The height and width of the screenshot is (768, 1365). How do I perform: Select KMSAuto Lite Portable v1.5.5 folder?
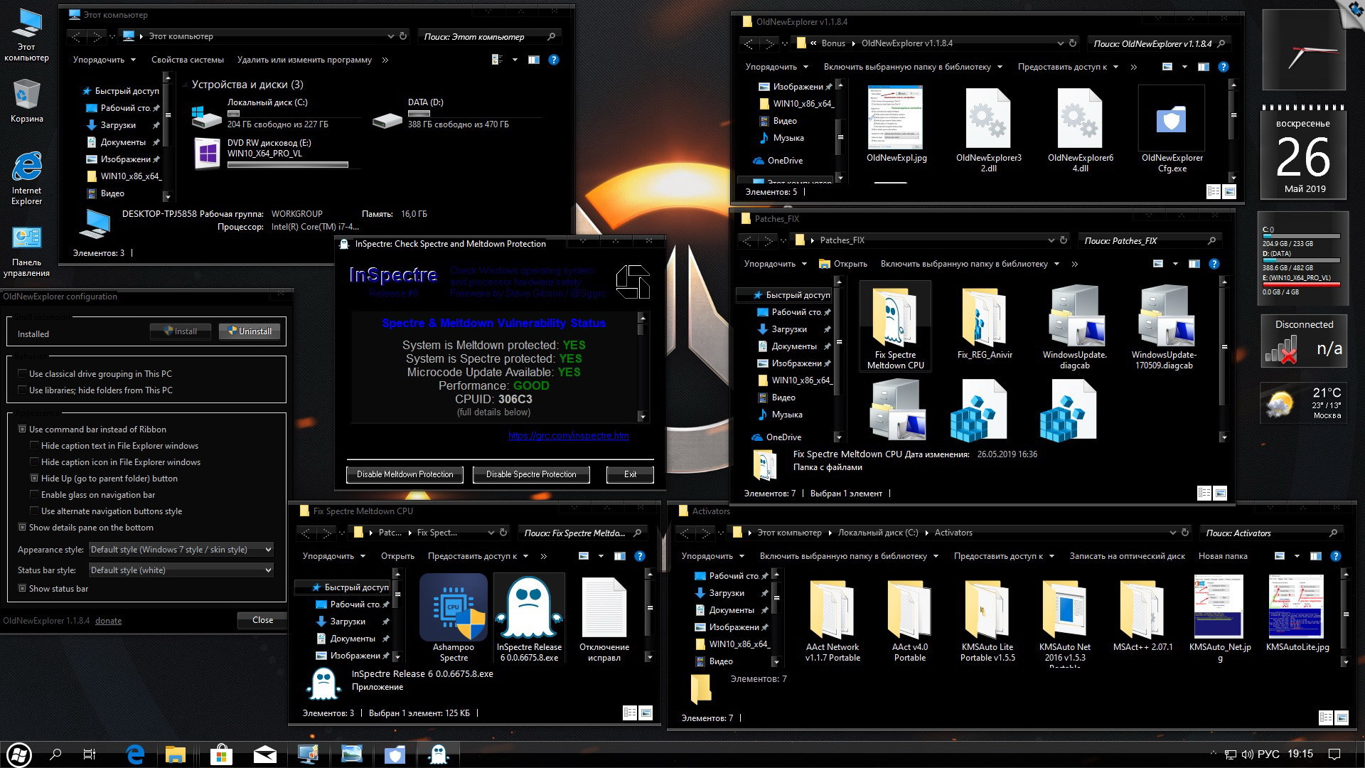click(987, 621)
